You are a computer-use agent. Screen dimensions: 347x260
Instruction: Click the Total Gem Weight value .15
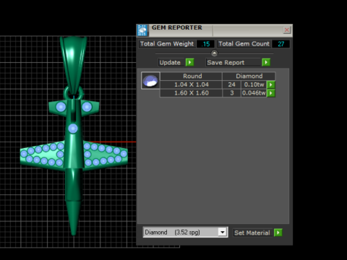point(205,44)
